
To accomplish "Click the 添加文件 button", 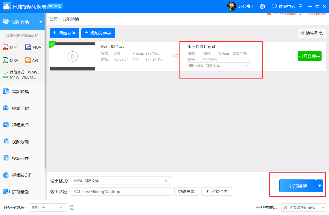I will [x=64, y=33].
